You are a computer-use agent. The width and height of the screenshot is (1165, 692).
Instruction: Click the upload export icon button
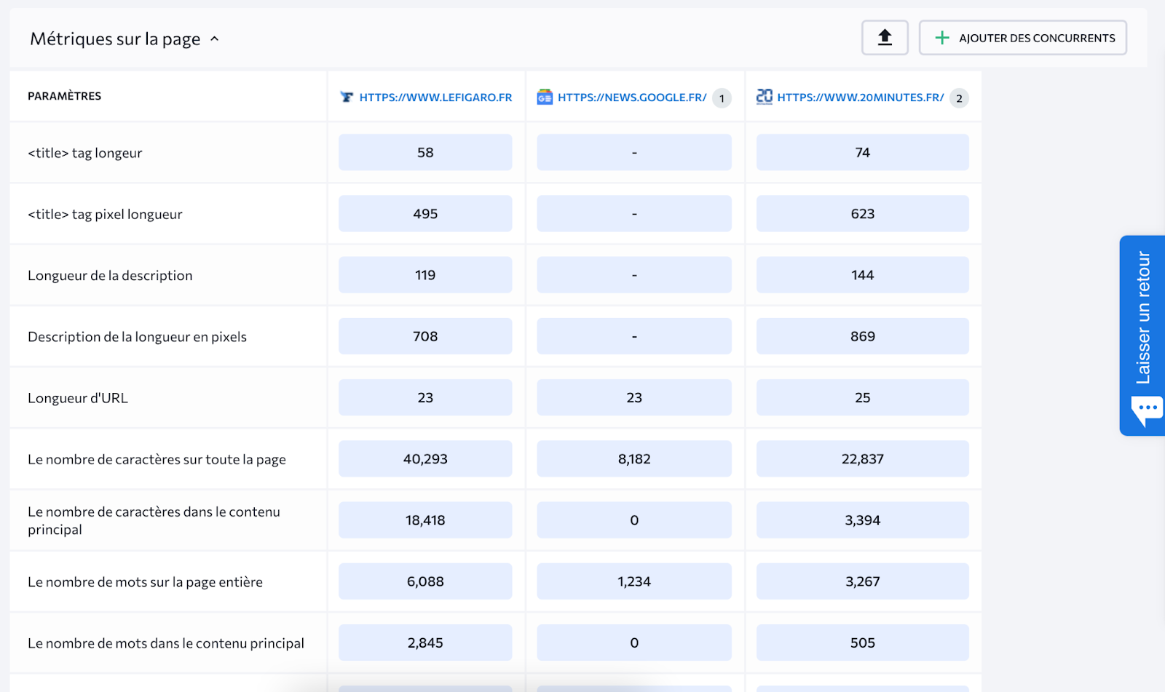pos(885,38)
